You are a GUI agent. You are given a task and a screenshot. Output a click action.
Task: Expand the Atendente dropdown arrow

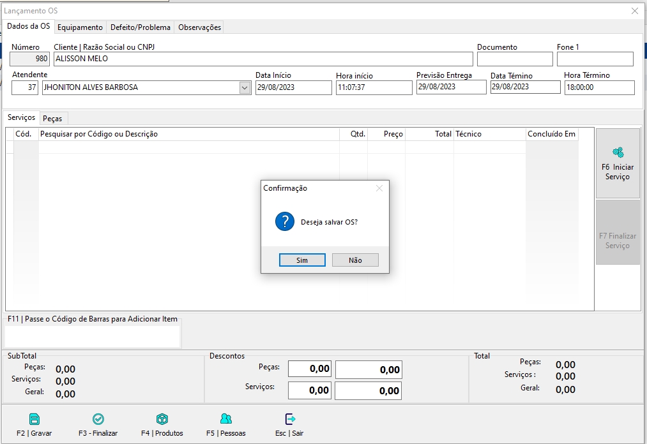coord(245,88)
